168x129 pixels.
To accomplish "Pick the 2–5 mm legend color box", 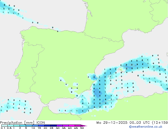I will point(23,126).
